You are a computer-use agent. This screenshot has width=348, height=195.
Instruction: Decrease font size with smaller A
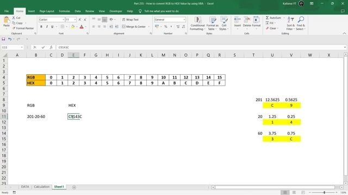85,19
